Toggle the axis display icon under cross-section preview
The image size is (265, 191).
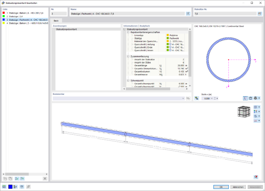(245, 98)
